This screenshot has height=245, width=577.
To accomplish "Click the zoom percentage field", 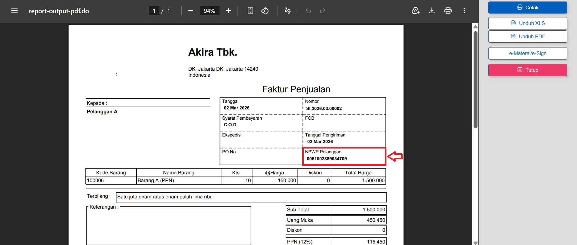I will click(209, 11).
